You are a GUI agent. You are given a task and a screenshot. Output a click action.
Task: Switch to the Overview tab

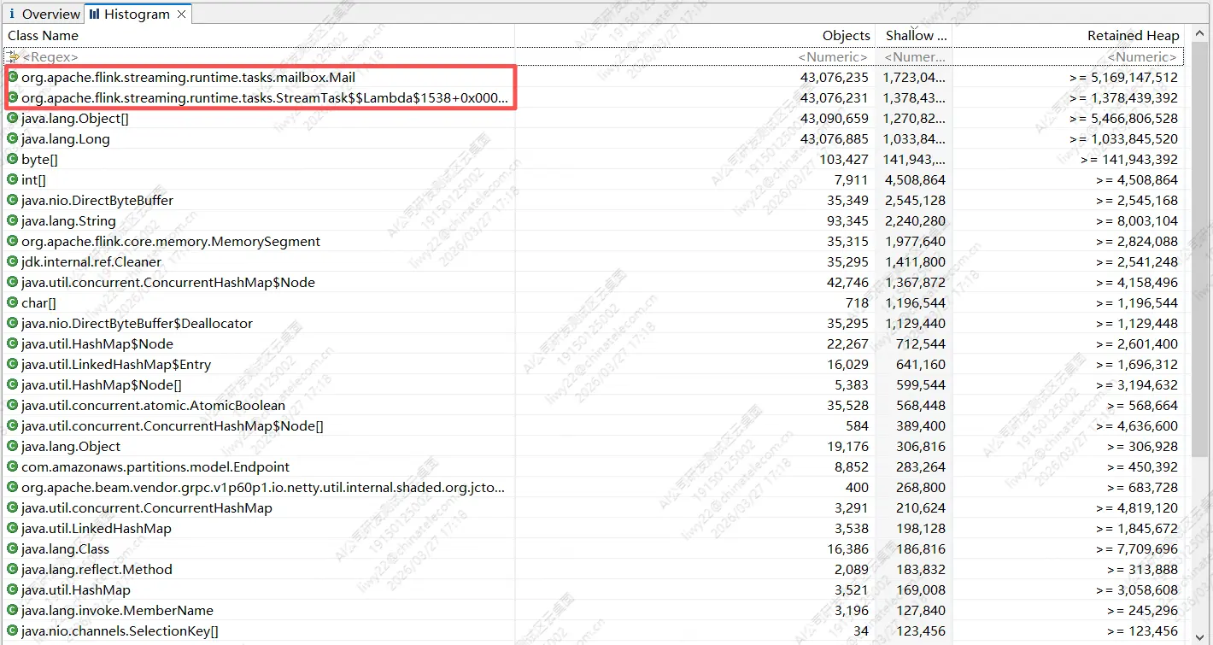43,14
